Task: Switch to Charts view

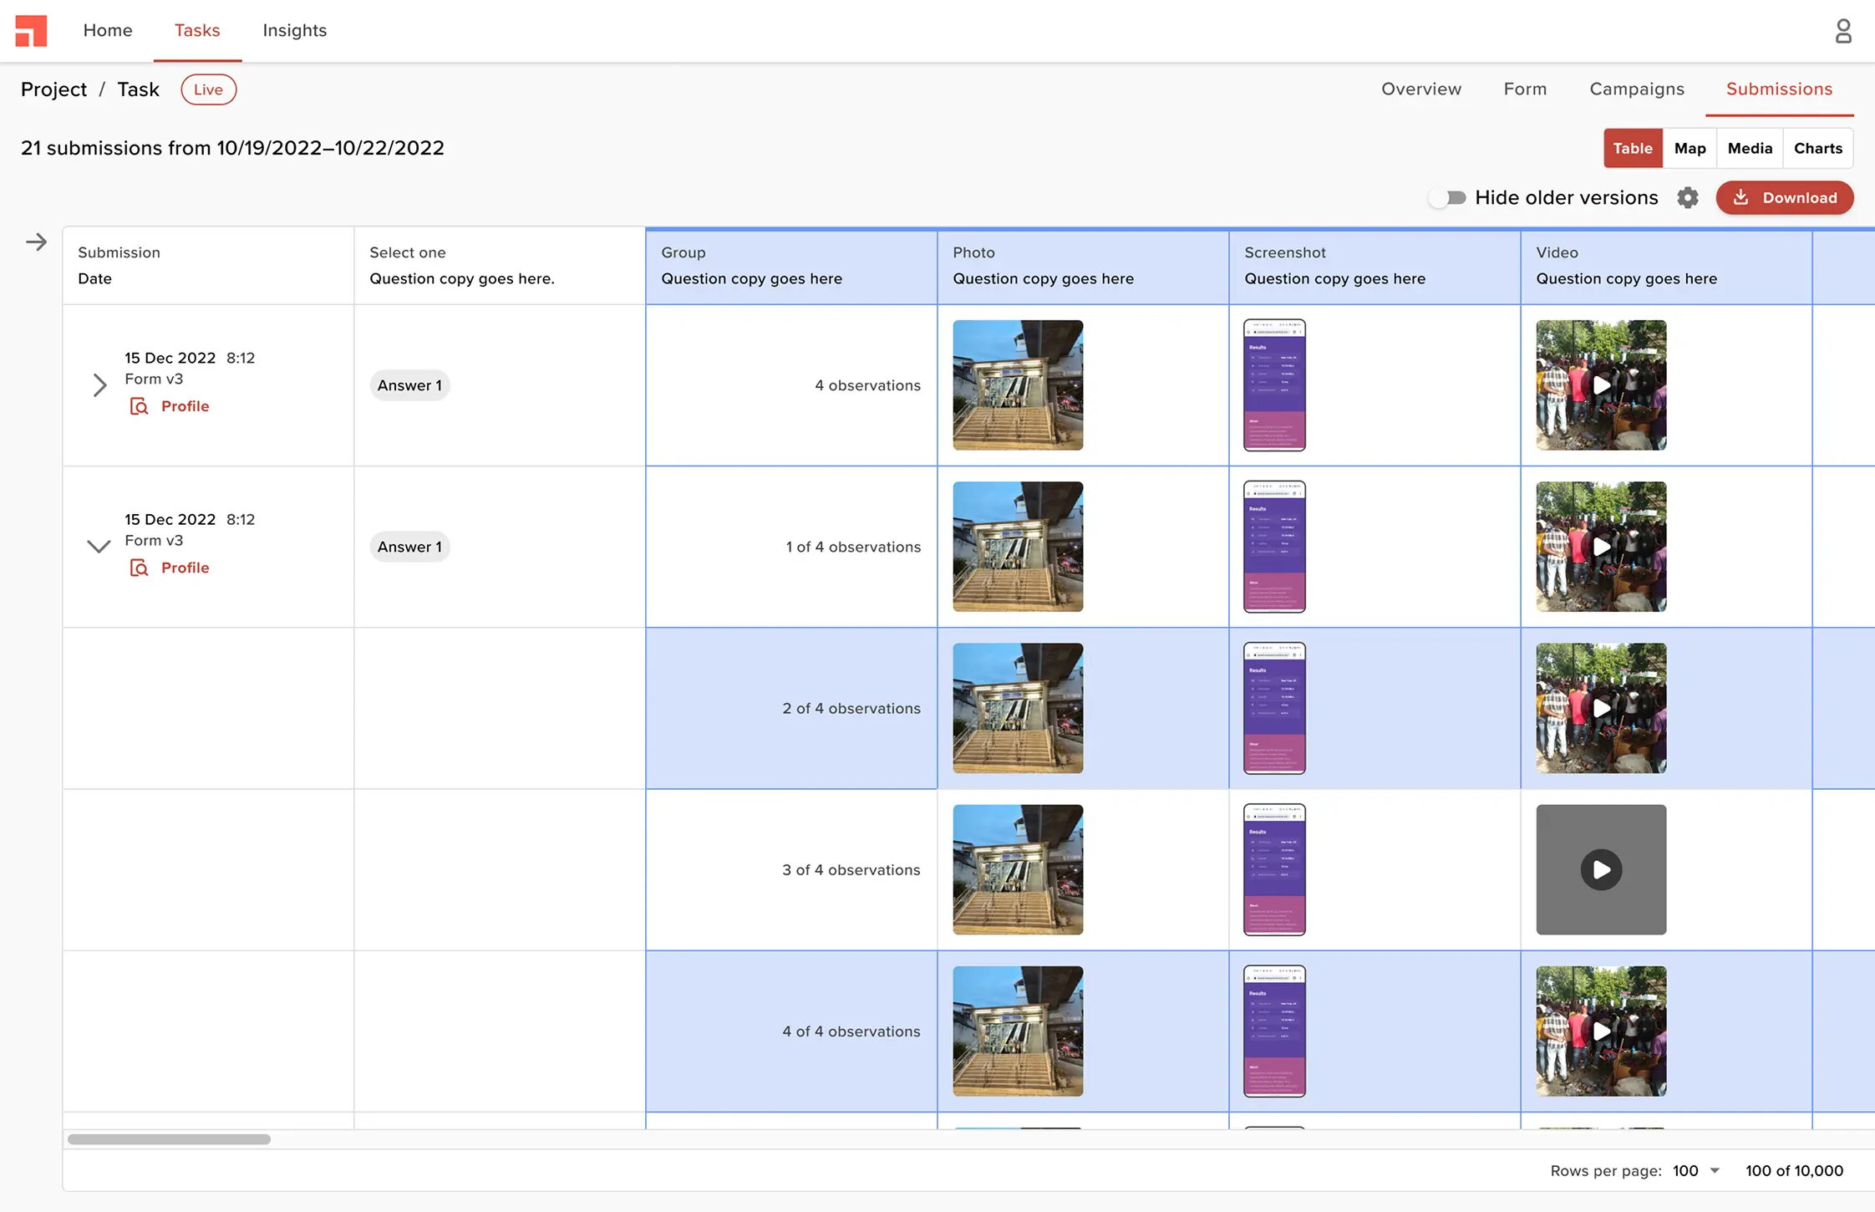Action: [1818, 148]
